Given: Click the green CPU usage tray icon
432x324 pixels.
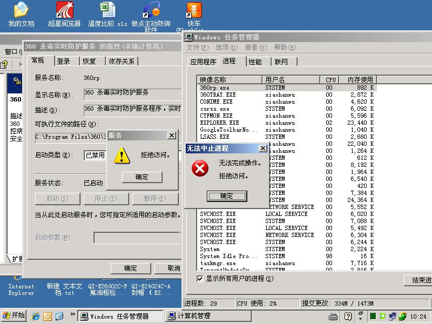Looking at the screenshot, I should 373,316.
